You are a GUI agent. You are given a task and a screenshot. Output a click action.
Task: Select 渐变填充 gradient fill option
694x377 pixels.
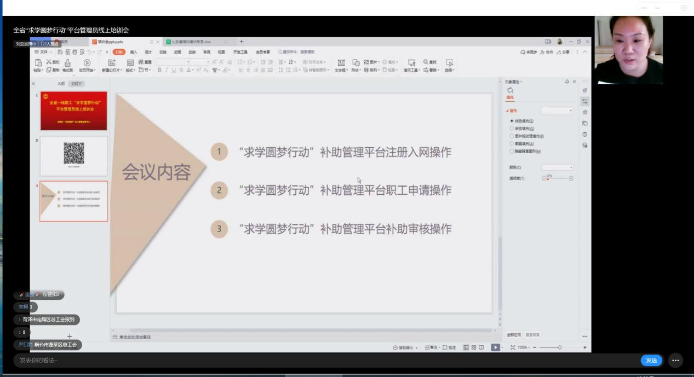click(x=512, y=129)
